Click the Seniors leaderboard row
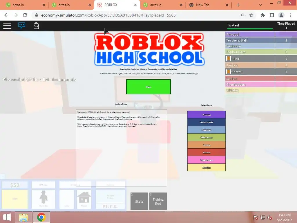This screenshot has height=223, width=297. pos(261,78)
